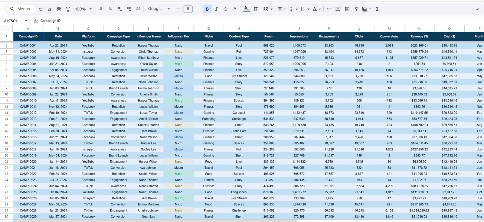Toggle Bold formatting
The height and width of the screenshot is (222, 484).
point(207,9)
